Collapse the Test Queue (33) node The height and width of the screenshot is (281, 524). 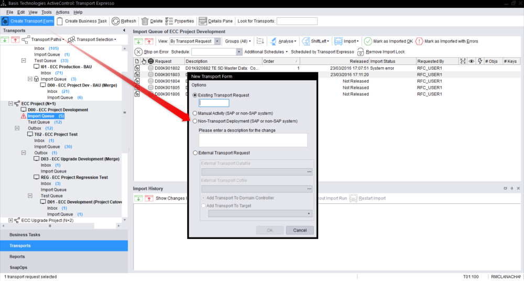tap(24, 61)
